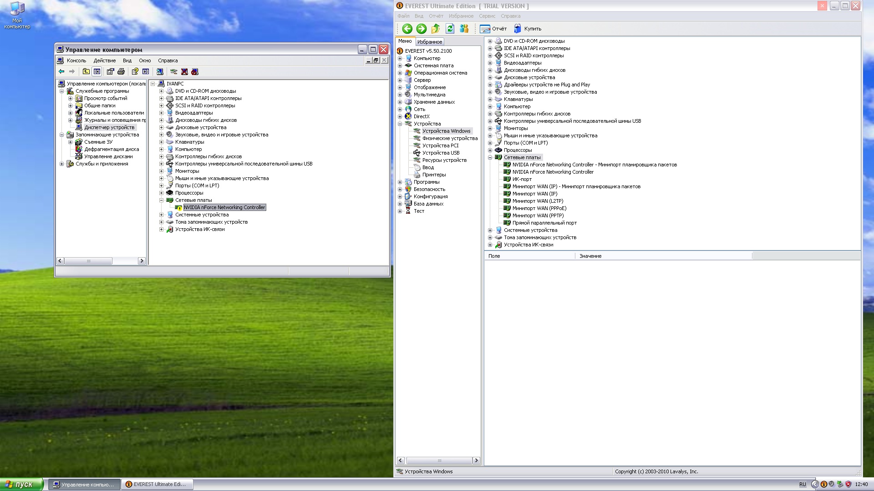Select NVIDIA nForce Networking Controller with warning icon
The height and width of the screenshot is (491, 874).
224,207
